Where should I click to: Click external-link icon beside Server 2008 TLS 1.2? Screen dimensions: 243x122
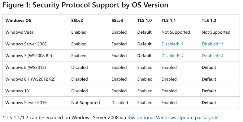pos(222,44)
